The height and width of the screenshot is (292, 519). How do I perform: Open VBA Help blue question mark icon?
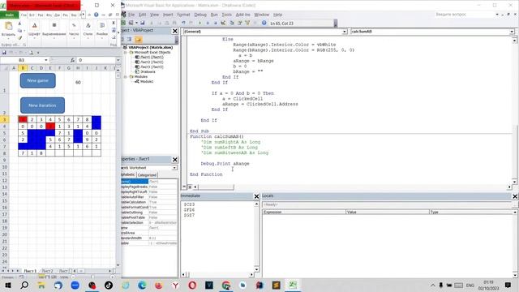pyautogui.click(x=264, y=23)
